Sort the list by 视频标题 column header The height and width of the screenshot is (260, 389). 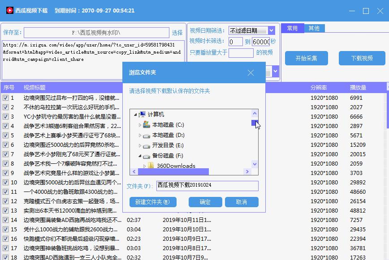(35, 87)
